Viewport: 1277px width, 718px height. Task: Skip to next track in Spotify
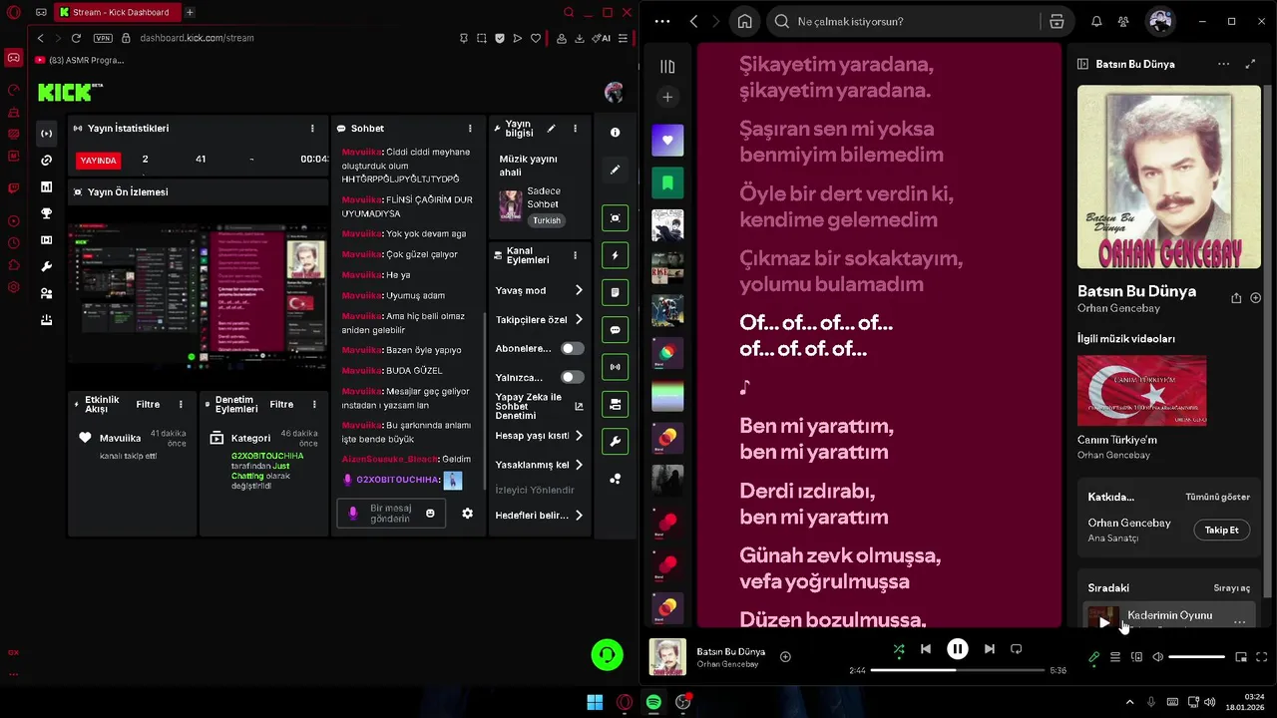989,649
